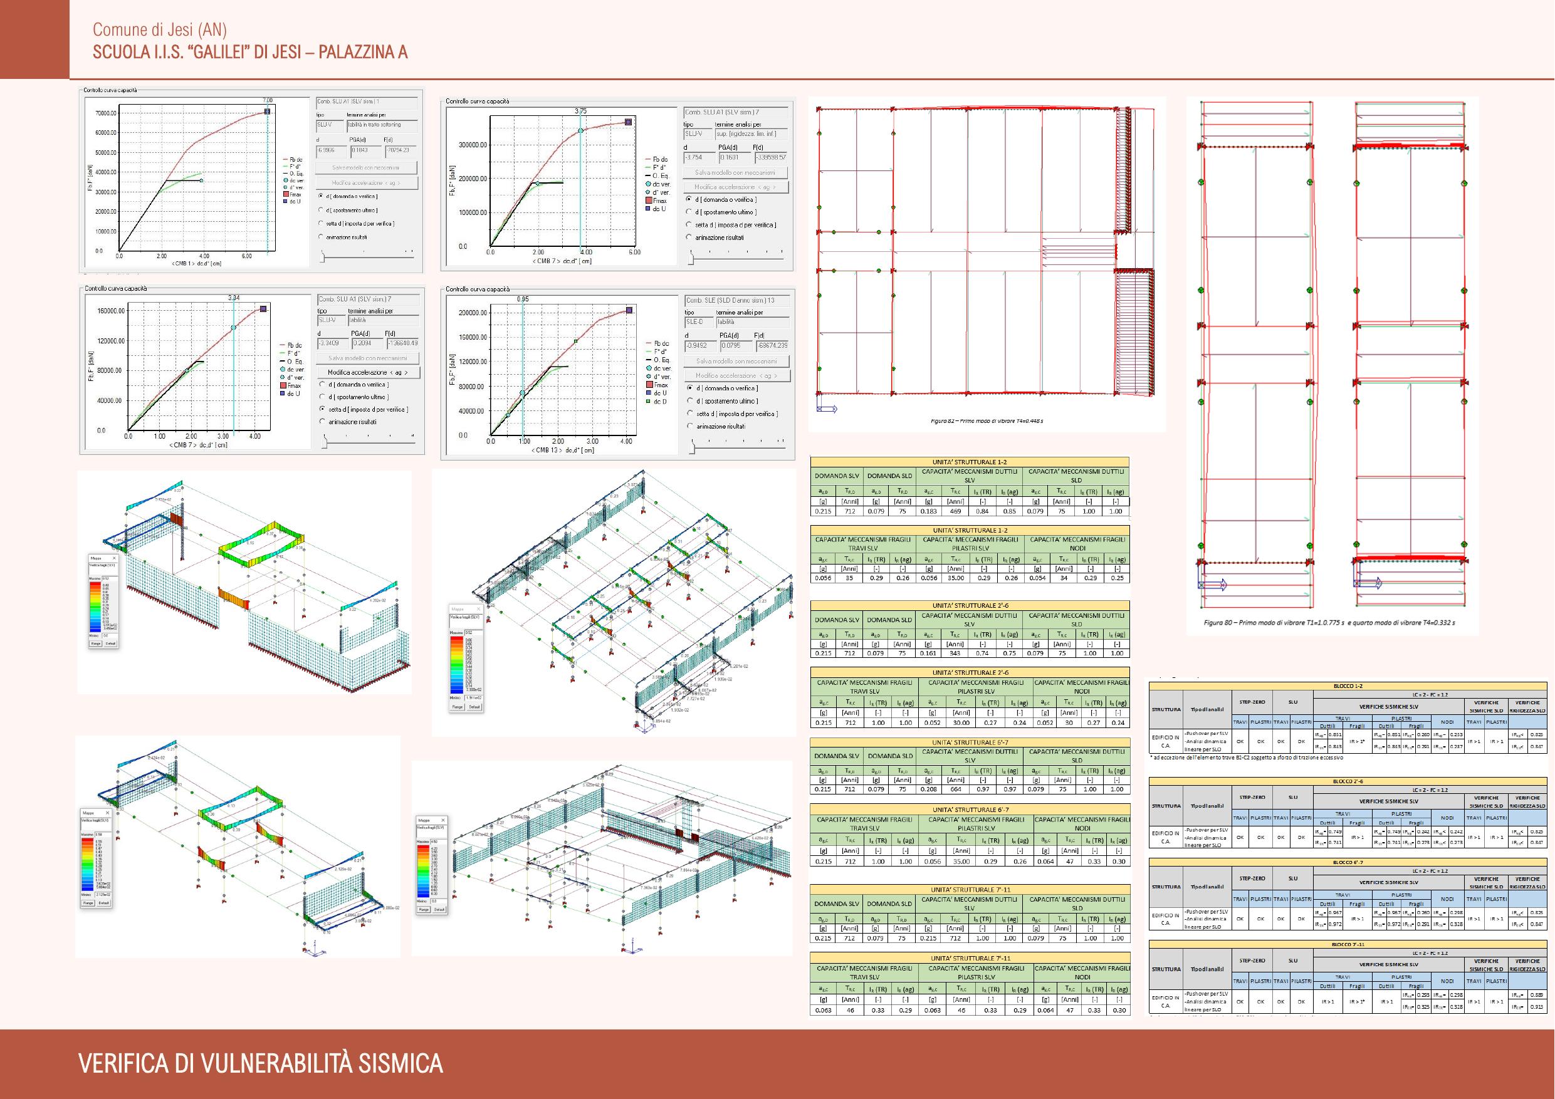Close Mappa legend with Massimo 0.92

click(x=479, y=609)
